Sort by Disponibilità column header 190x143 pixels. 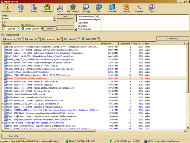(x=125, y=44)
